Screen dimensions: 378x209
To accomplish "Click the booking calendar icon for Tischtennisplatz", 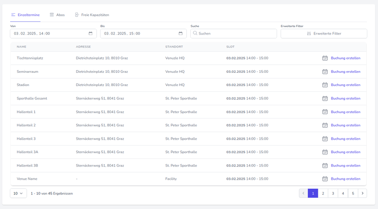I will 325,58.
